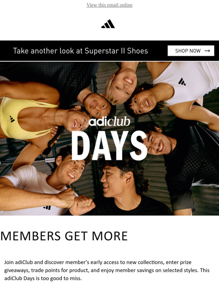Screen dimensions: 219x292
Task: Open the 'View this email online' link
Action: pyautogui.click(x=109, y=5)
